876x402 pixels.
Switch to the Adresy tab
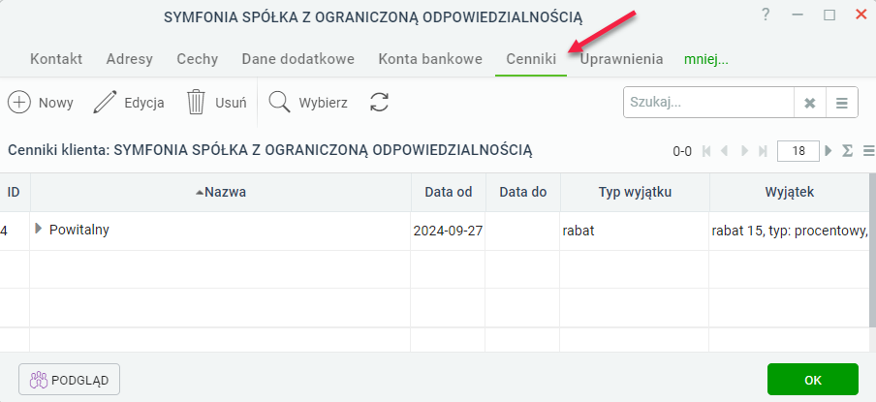point(130,59)
